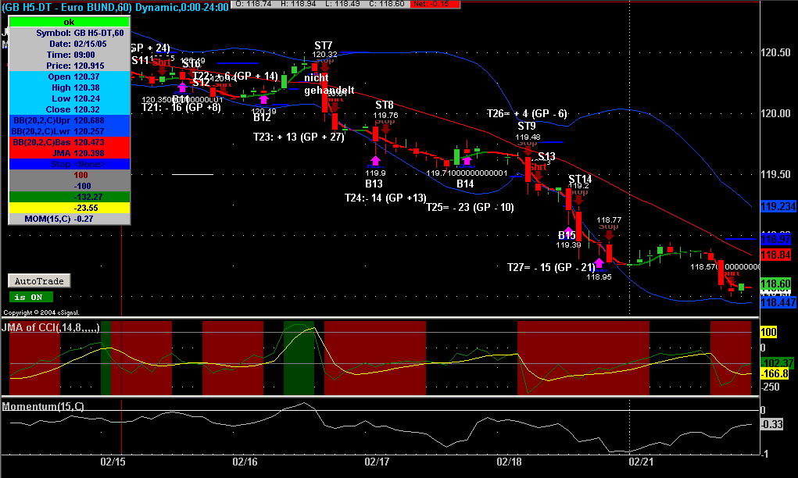Click the green 118.60 price axis marker
Viewport: 798px width, 478px height.
[776, 284]
